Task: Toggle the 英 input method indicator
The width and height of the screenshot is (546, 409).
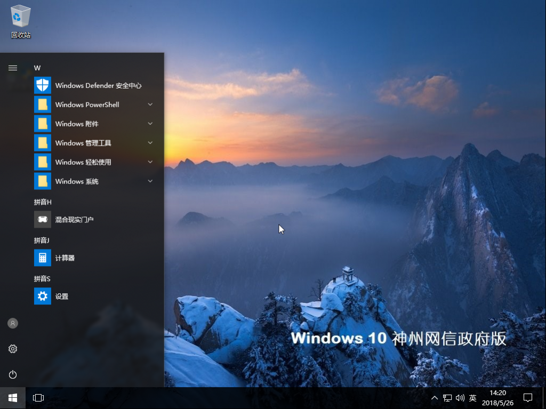Action: pos(471,398)
